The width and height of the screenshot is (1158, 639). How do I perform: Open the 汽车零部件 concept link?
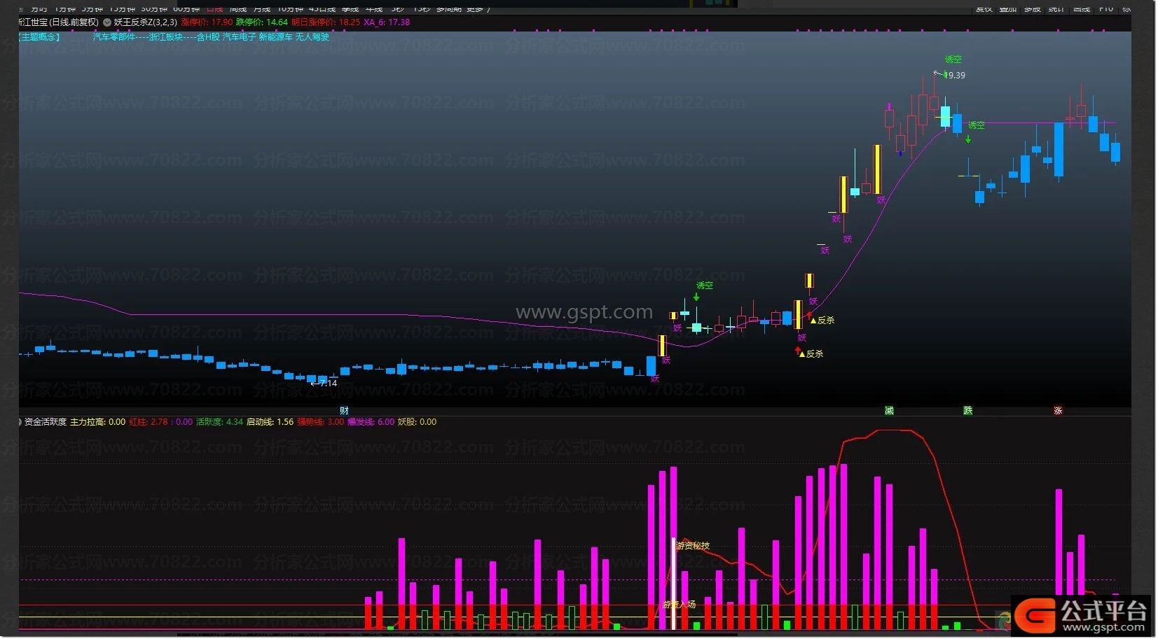pyautogui.click(x=114, y=37)
